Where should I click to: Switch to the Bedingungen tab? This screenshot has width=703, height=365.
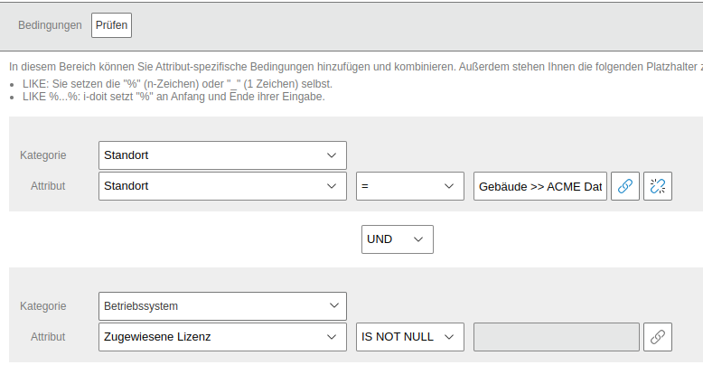coord(50,25)
